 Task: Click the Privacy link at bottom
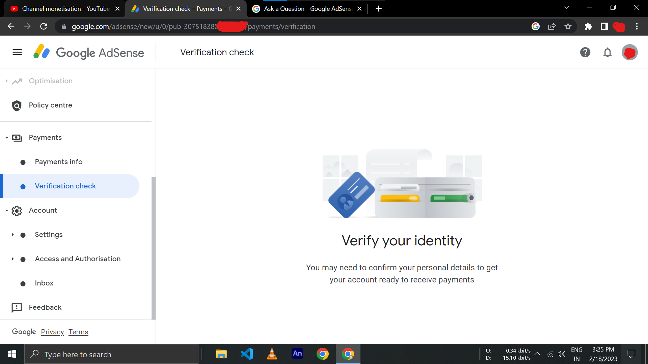pyautogui.click(x=53, y=332)
